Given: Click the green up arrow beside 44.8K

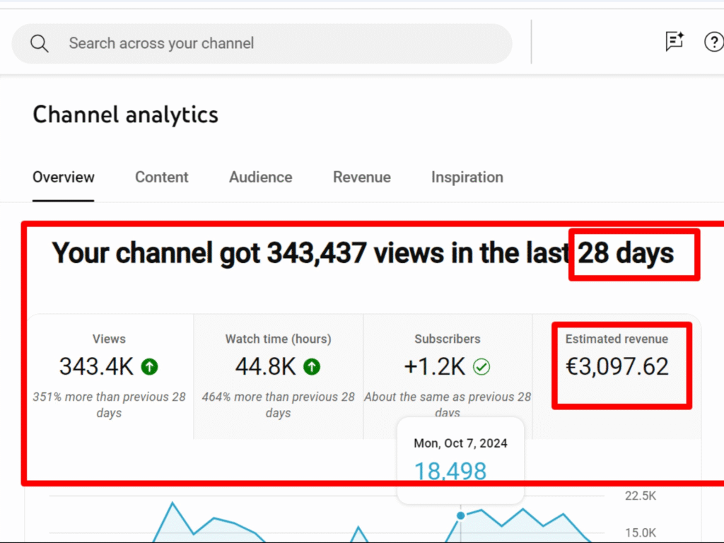Looking at the screenshot, I should tap(312, 367).
